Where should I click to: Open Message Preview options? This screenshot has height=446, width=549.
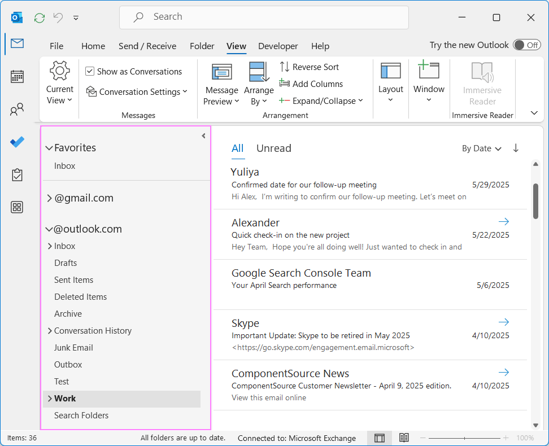(221, 84)
